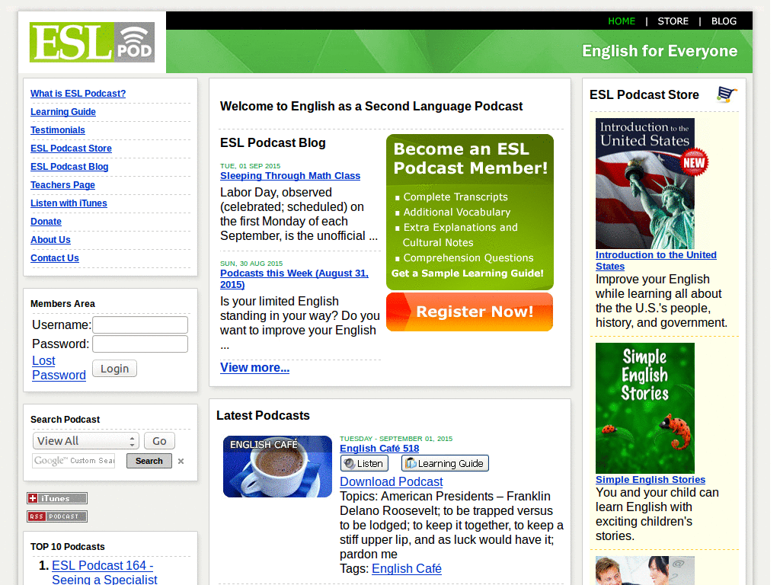The image size is (780, 585).
Task: Click the Register Now! button
Action: [469, 312]
